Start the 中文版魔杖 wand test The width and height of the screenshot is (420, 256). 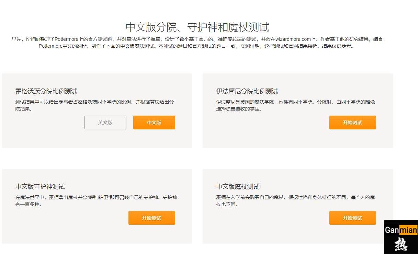click(x=352, y=218)
